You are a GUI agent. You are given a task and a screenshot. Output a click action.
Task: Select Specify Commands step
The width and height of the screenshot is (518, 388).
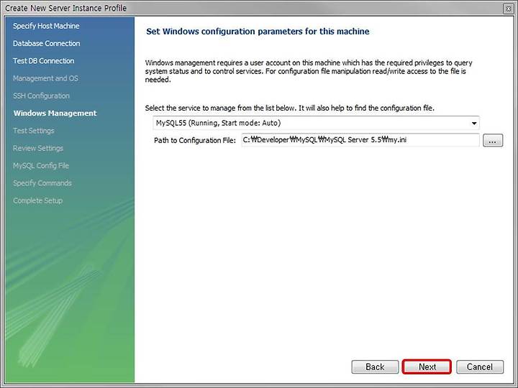(42, 183)
